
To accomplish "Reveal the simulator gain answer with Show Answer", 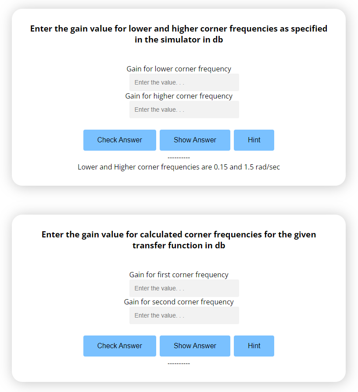I will click(x=195, y=140).
